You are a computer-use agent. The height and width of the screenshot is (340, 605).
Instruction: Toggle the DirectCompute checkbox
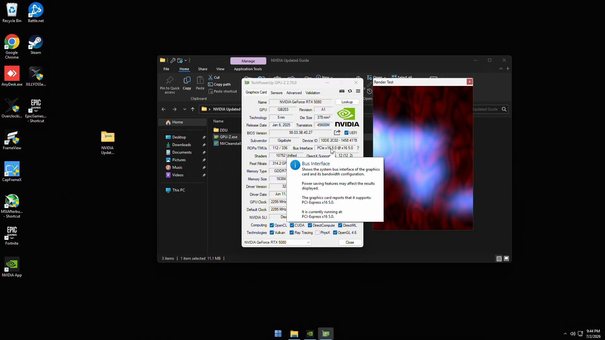(x=310, y=225)
